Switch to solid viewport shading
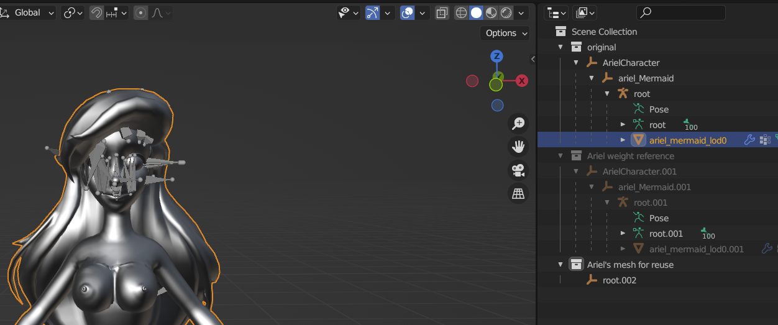 477,12
